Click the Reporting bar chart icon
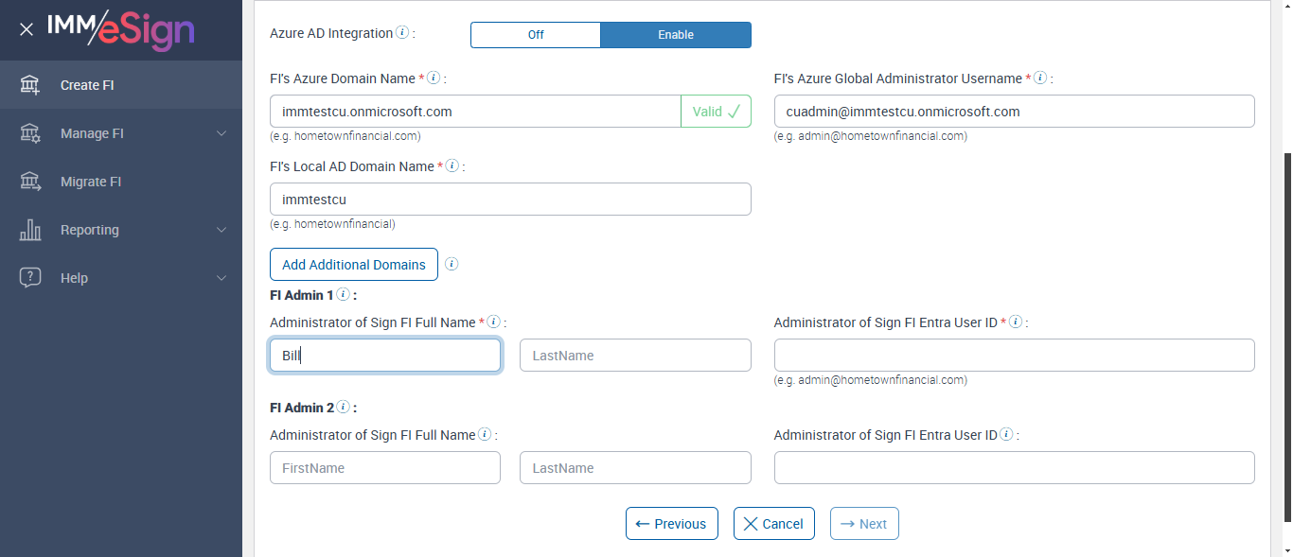This screenshot has height=557, width=1293. [30, 230]
